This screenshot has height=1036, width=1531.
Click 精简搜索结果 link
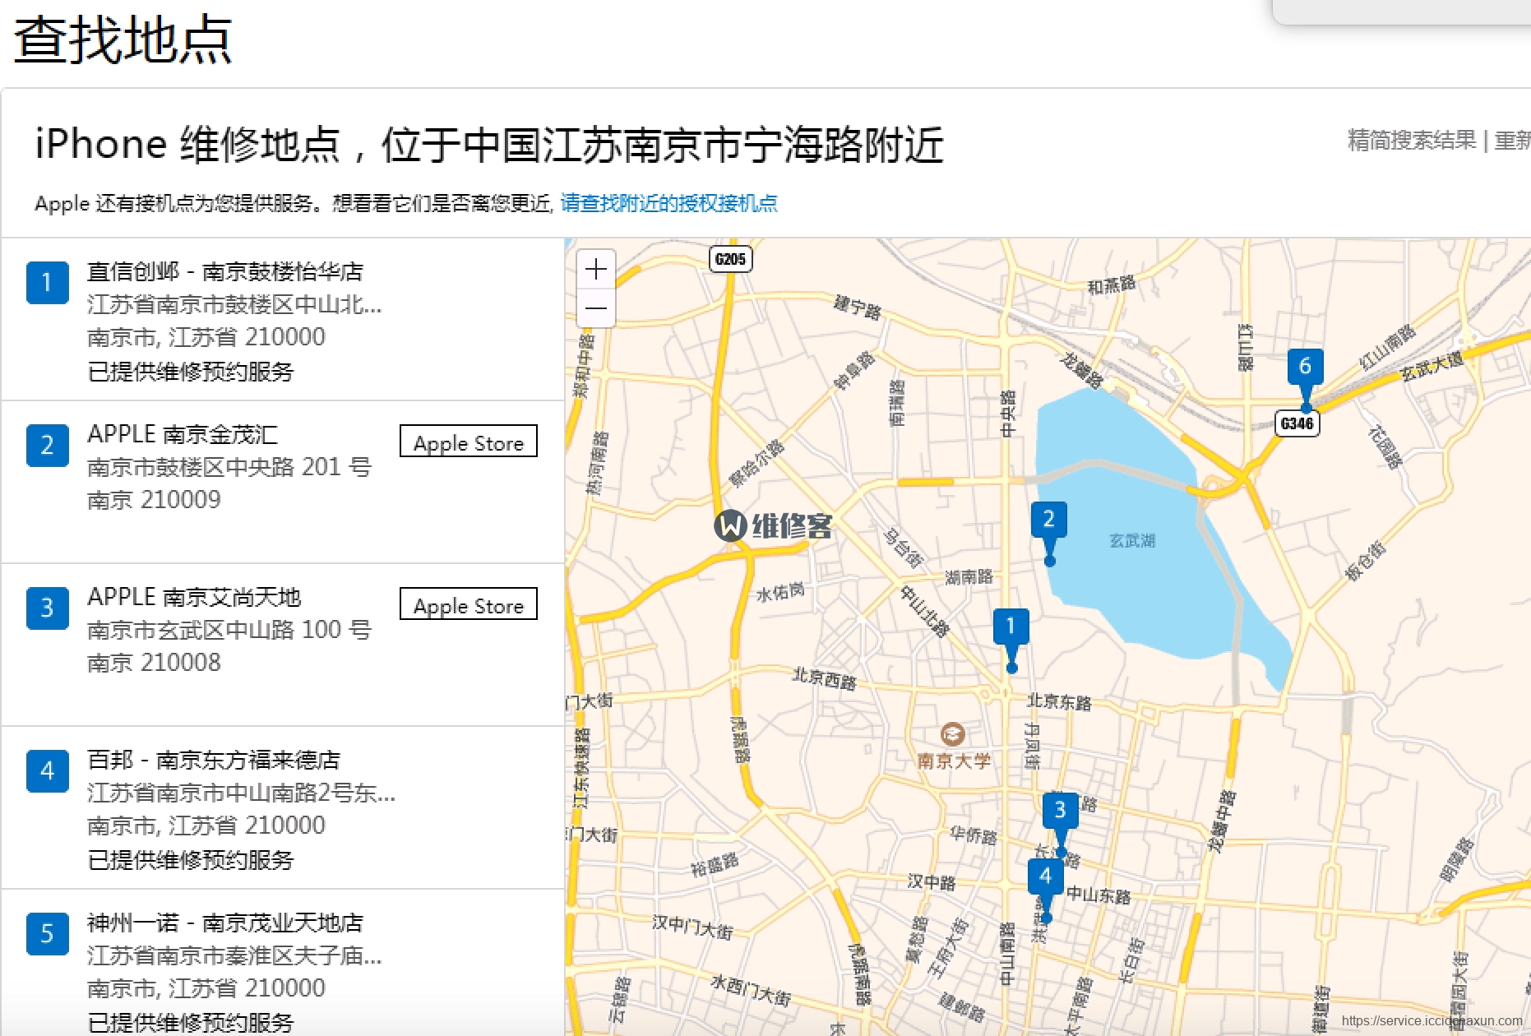pos(1412,141)
